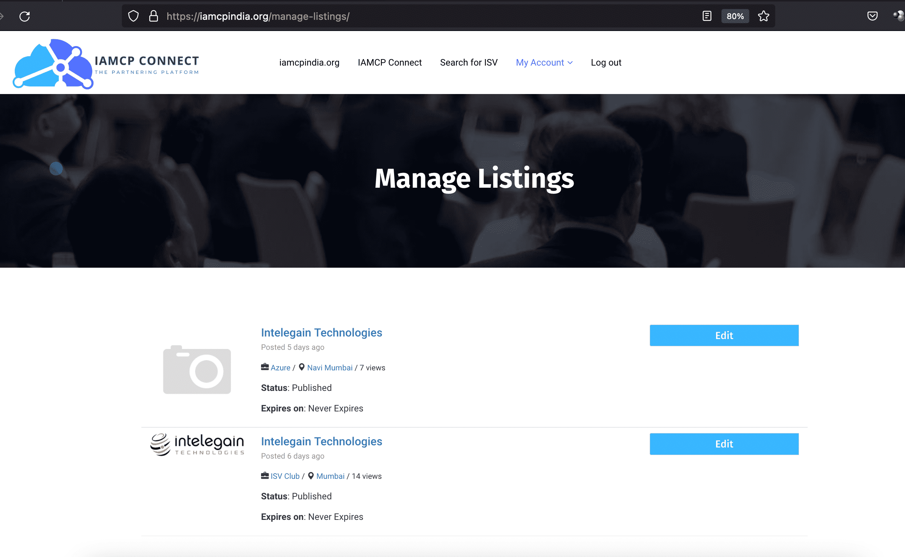The height and width of the screenshot is (557, 905).
Task: Open the IAMCP Connect menu item
Action: pos(390,63)
